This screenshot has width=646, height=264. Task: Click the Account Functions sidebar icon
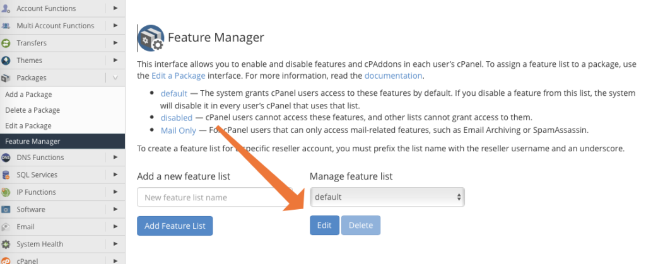(6, 8)
